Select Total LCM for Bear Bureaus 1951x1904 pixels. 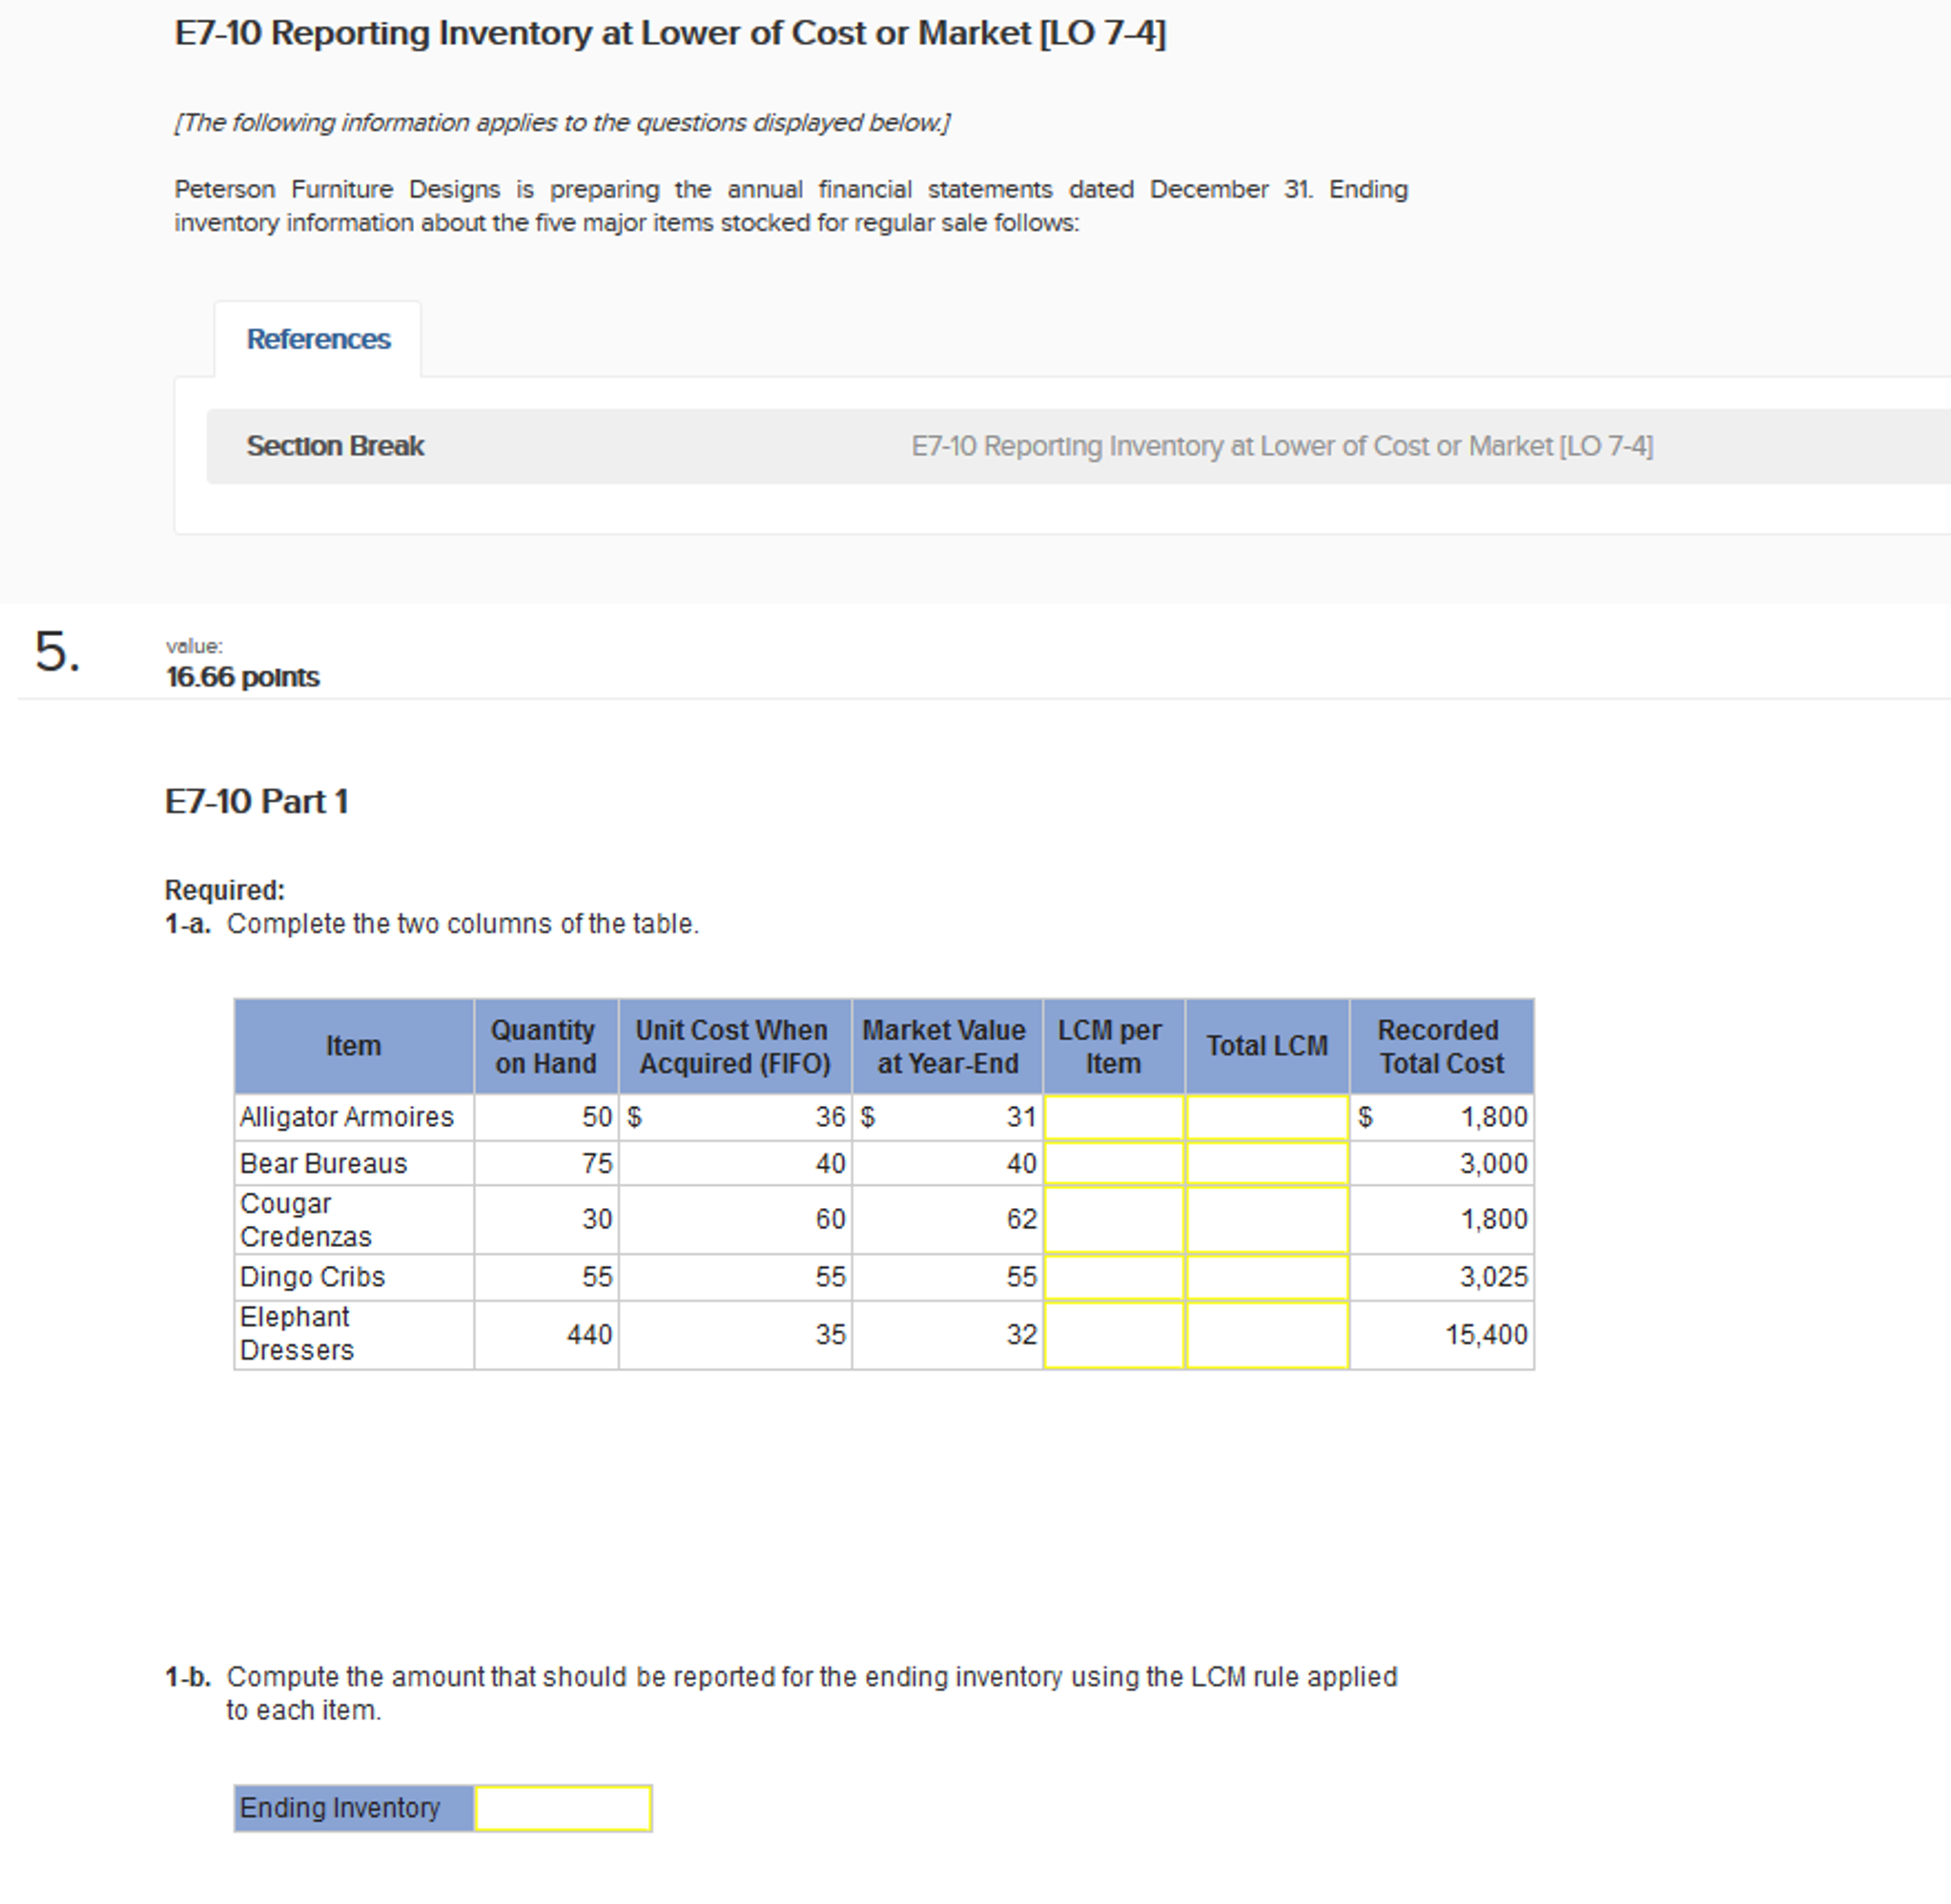(1266, 1163)
